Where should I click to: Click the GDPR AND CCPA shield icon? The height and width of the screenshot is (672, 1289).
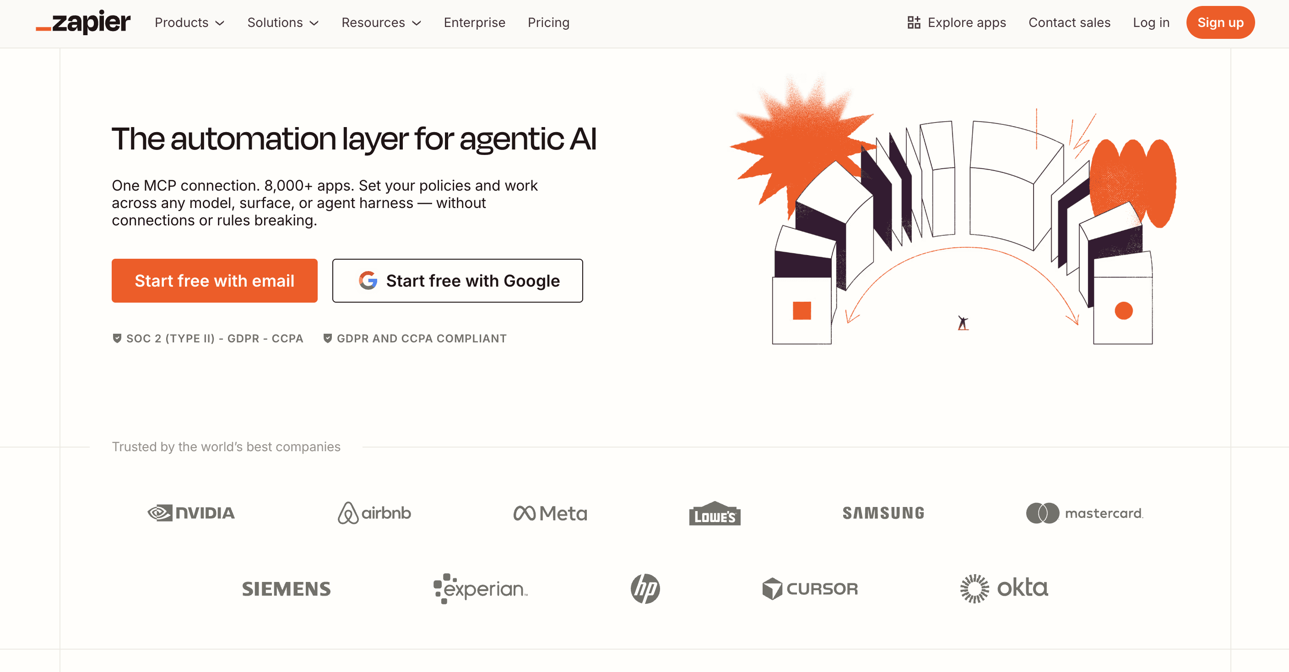[328, 338]
